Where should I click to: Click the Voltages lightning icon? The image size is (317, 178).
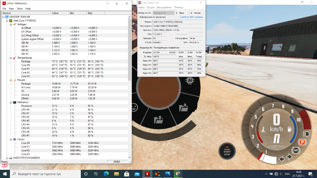click(x=15, y=24)
